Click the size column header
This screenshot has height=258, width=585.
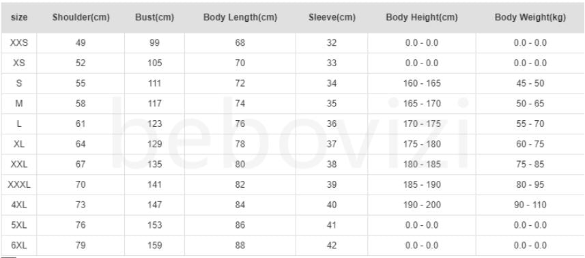[19, 18]
